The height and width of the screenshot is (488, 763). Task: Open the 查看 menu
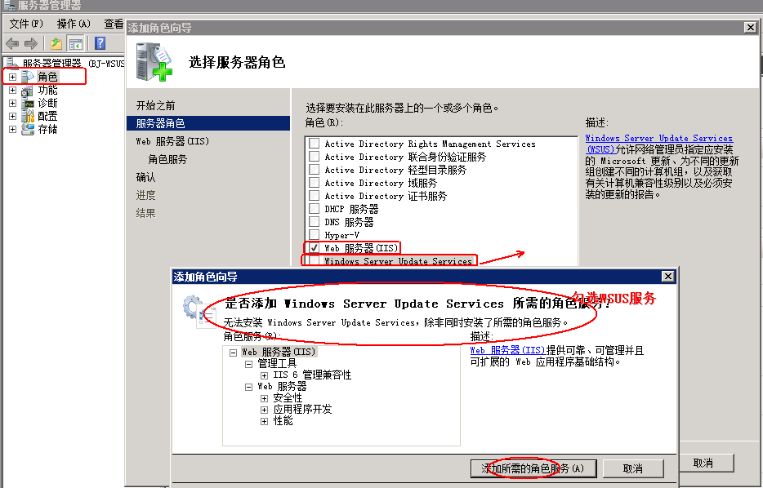click(x=114, y=24)
